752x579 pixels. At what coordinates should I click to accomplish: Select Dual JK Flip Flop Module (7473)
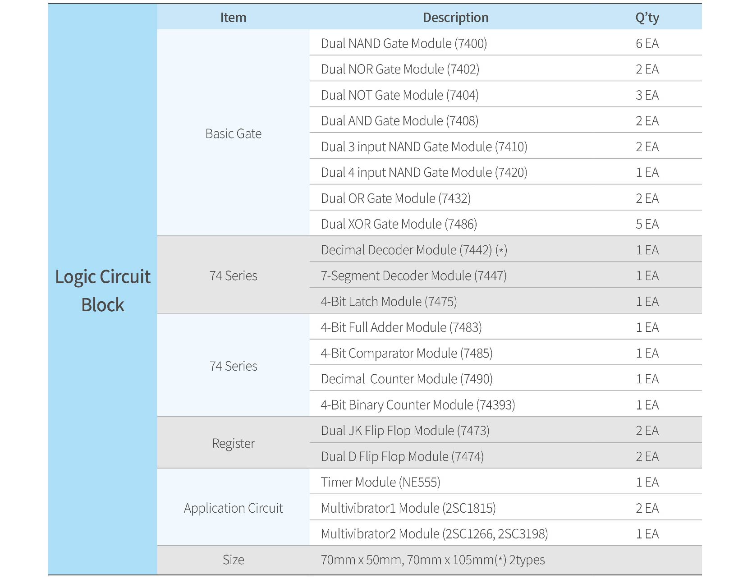pyautogui.click(x=405, y=431)
